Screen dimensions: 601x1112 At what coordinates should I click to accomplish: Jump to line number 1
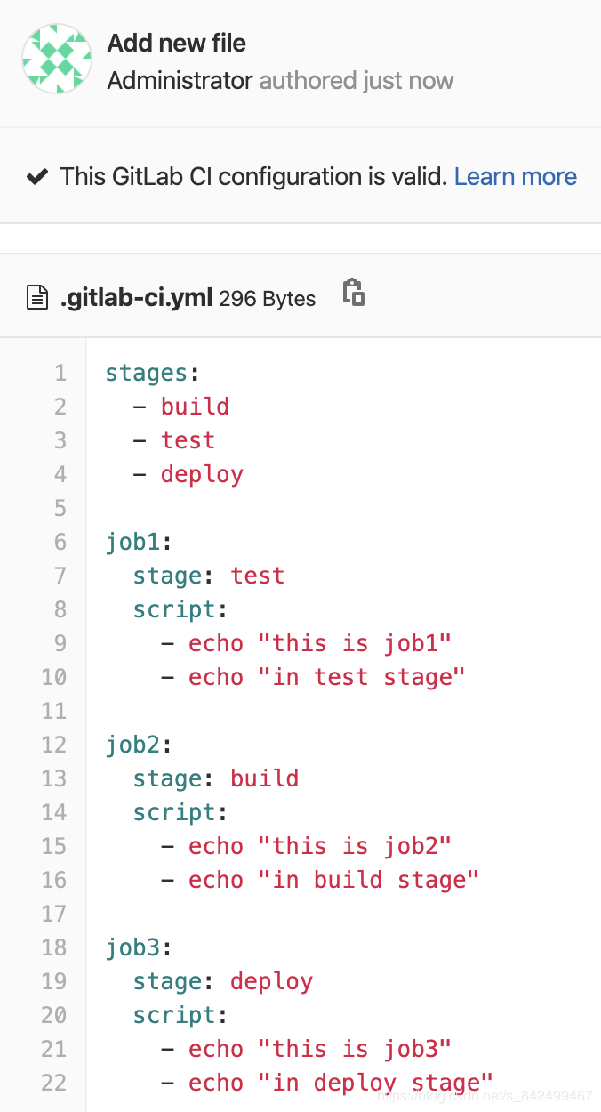[x=60, y=373]
